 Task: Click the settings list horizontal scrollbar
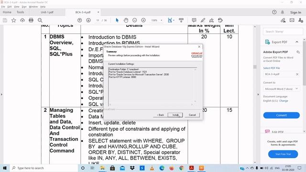(151, 105)
